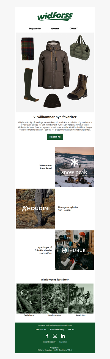Open the Instagram icon in footer

click(55, 336)
